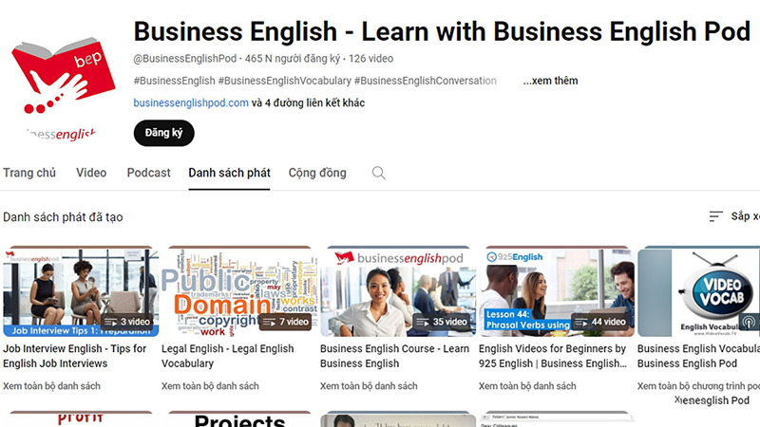Open the Podcast tab

click(x=149, y=173)
